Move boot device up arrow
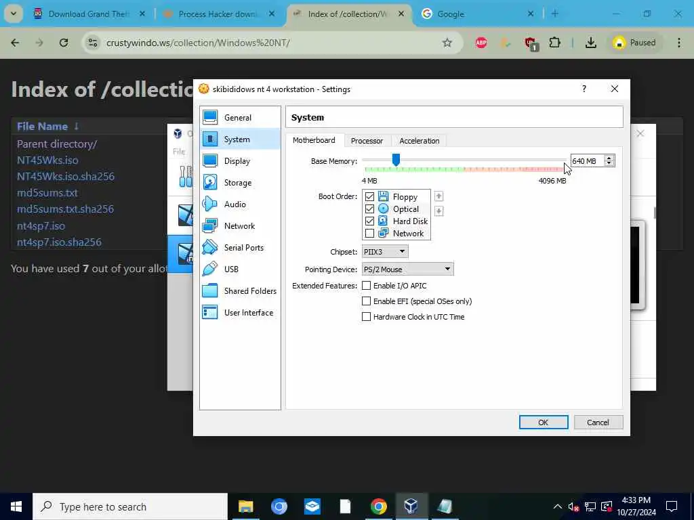 click(438, 196)
